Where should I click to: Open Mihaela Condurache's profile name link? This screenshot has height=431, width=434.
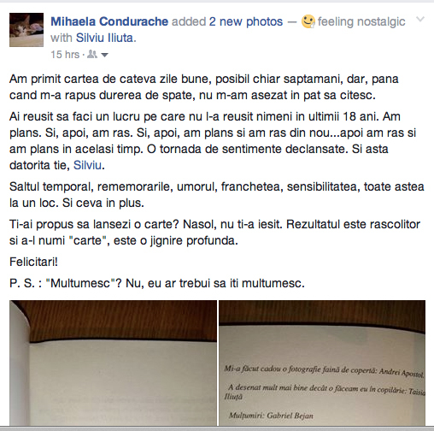[109, 21]
